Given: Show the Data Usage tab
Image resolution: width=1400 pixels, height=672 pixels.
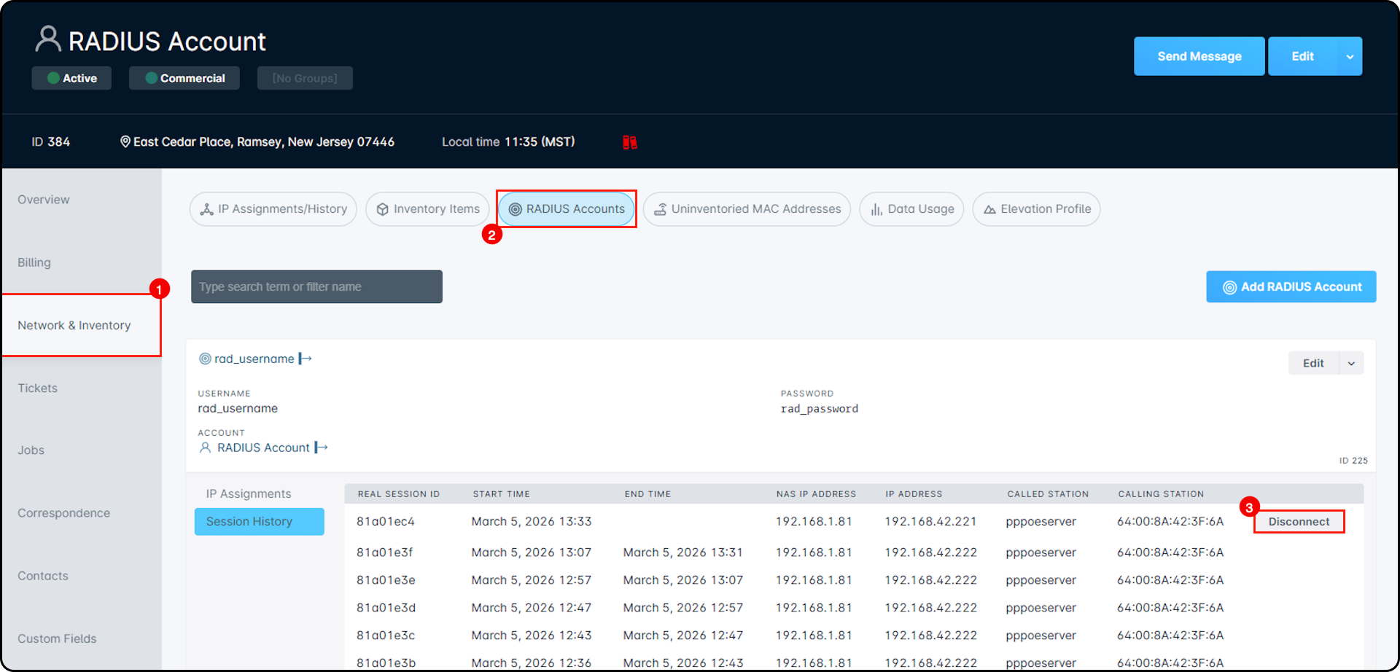Looking at the screenshot, I should click(911, 209).
